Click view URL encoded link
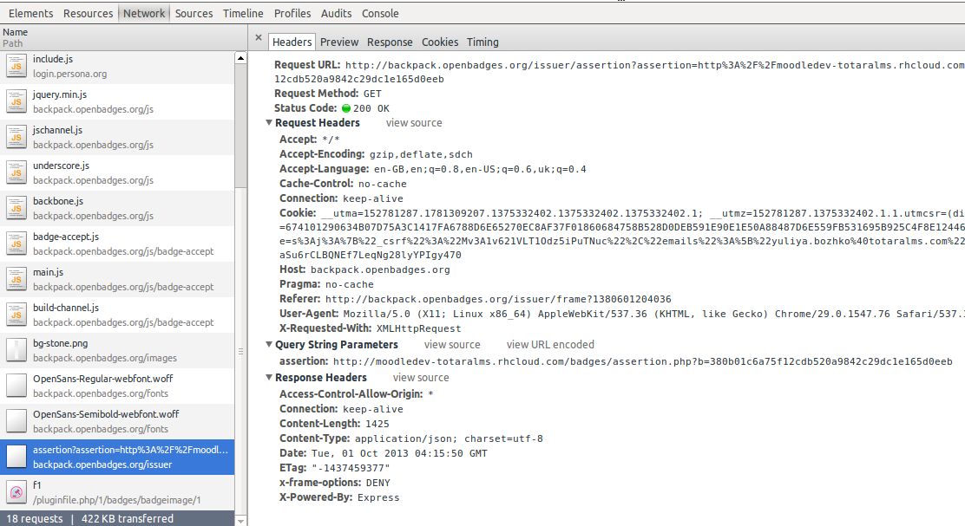 [550, 345]
